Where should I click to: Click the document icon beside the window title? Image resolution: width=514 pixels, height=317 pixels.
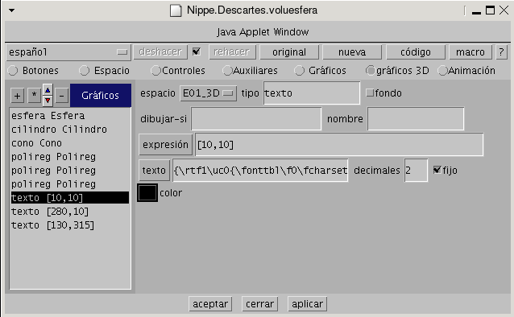click(x=176, y=10)
